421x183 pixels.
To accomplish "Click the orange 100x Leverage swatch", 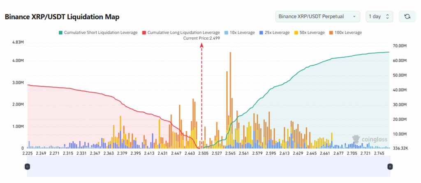I will point(331,33).
